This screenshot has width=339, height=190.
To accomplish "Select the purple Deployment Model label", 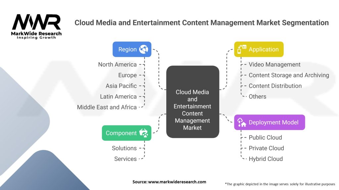I will coord(273,122).
